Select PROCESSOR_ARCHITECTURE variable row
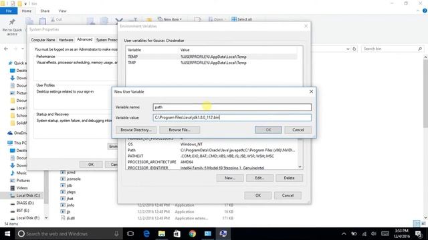This screenshot has width=428, height=240. 211,162
